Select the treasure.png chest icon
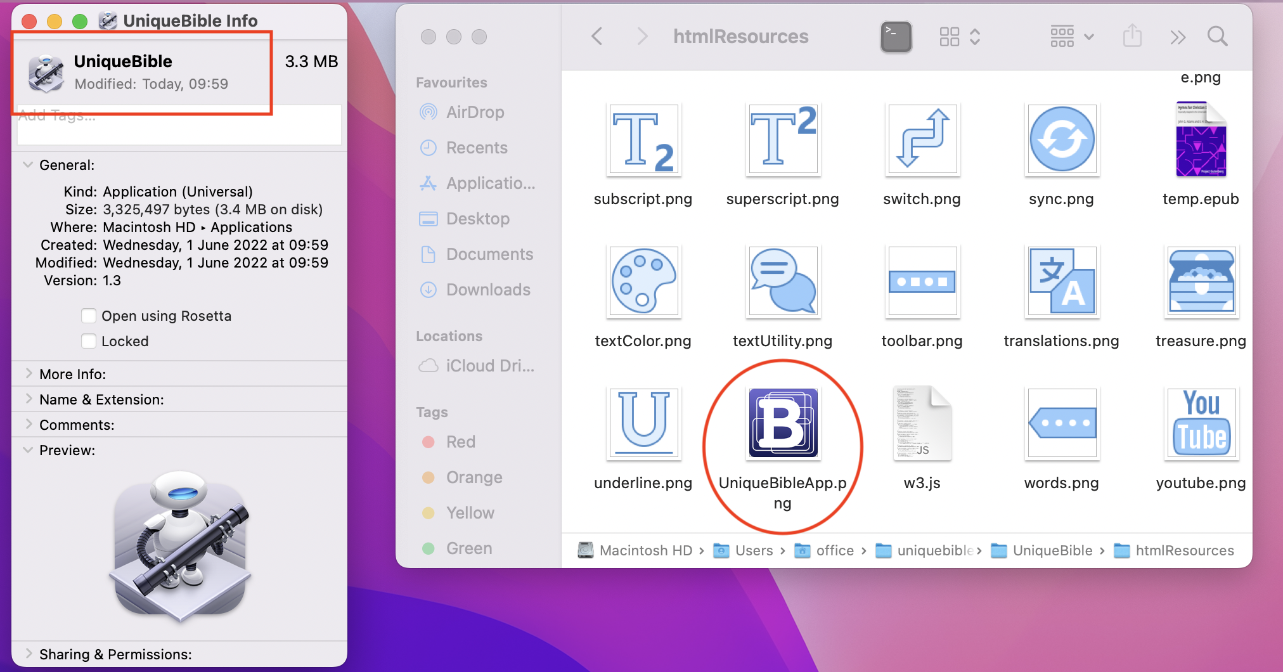The height and width of the screenshot is (672, 1283). tap(1201, 281)
